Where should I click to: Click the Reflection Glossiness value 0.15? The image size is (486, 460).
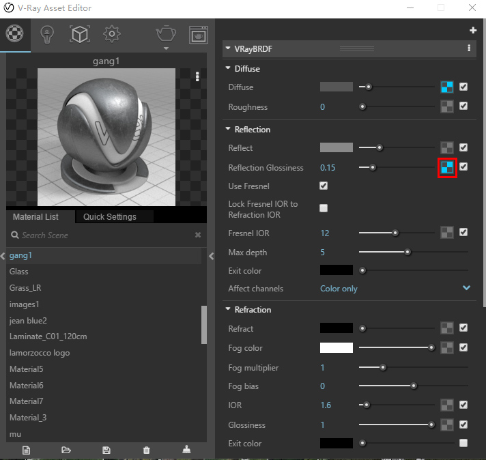coord(328,168)
